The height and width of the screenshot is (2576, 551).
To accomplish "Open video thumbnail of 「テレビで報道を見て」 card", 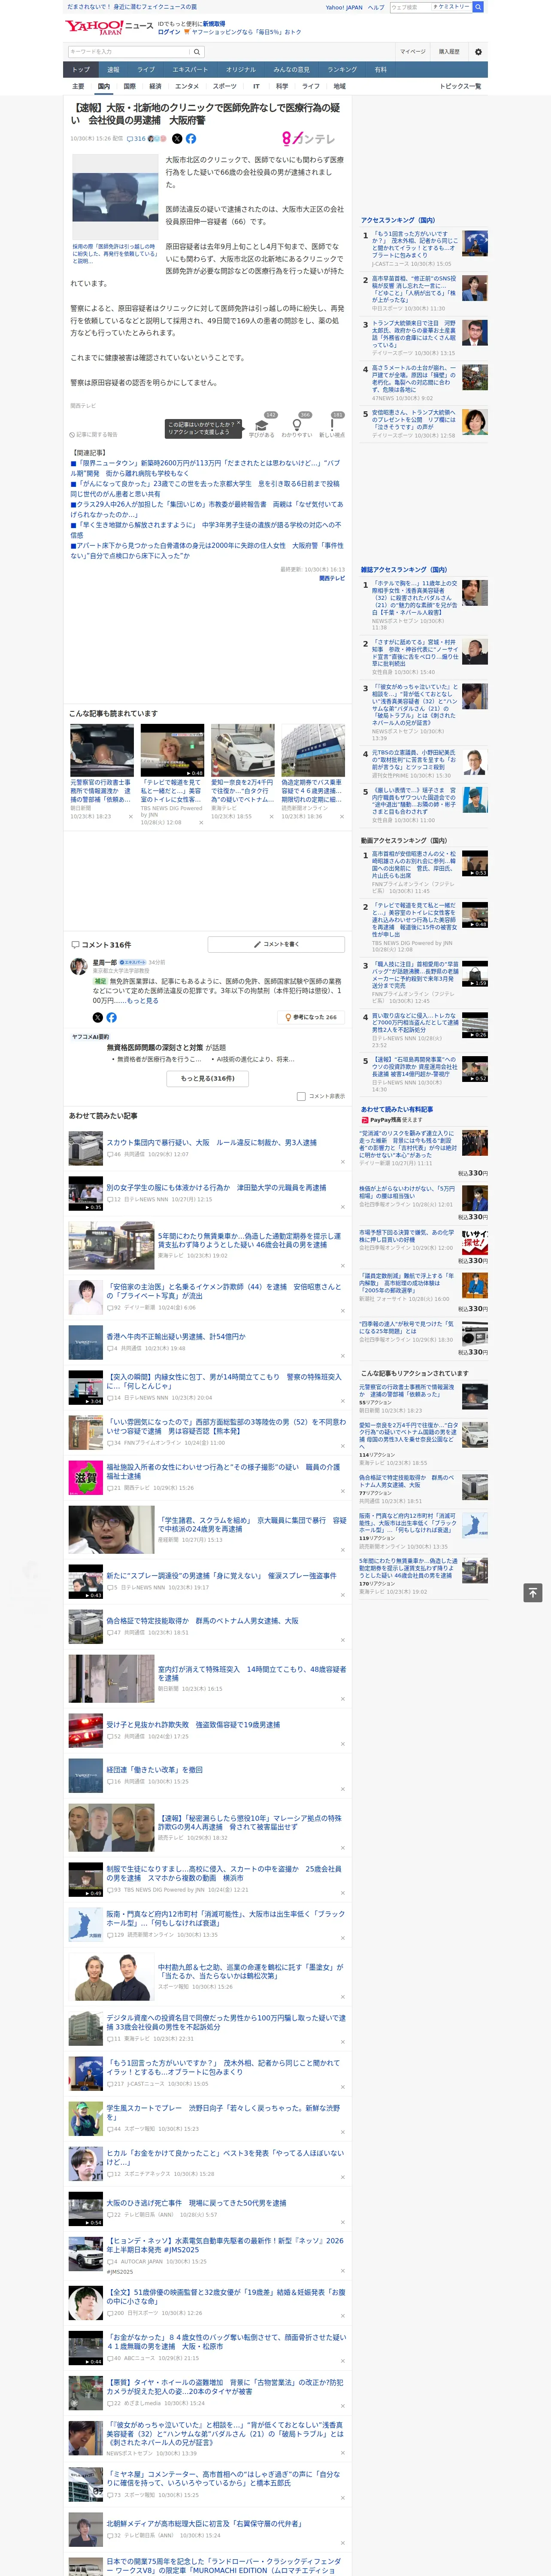I will (x=172, y=750).
